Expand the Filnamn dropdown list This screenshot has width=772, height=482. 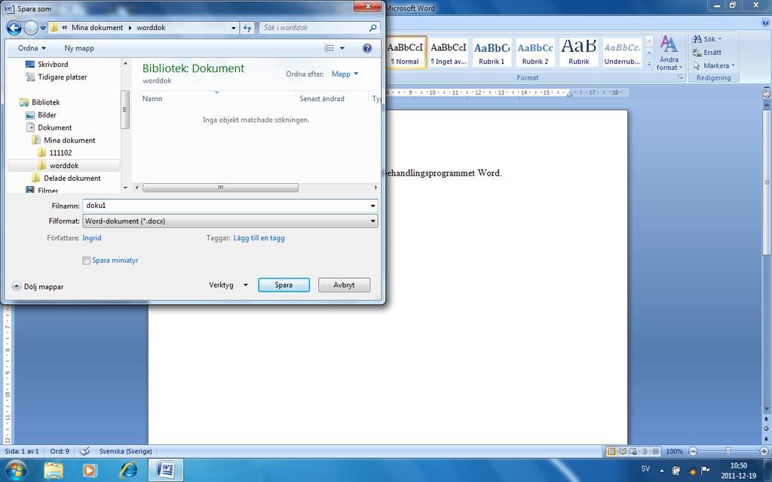pyautogui.click(x=372, y=206)
